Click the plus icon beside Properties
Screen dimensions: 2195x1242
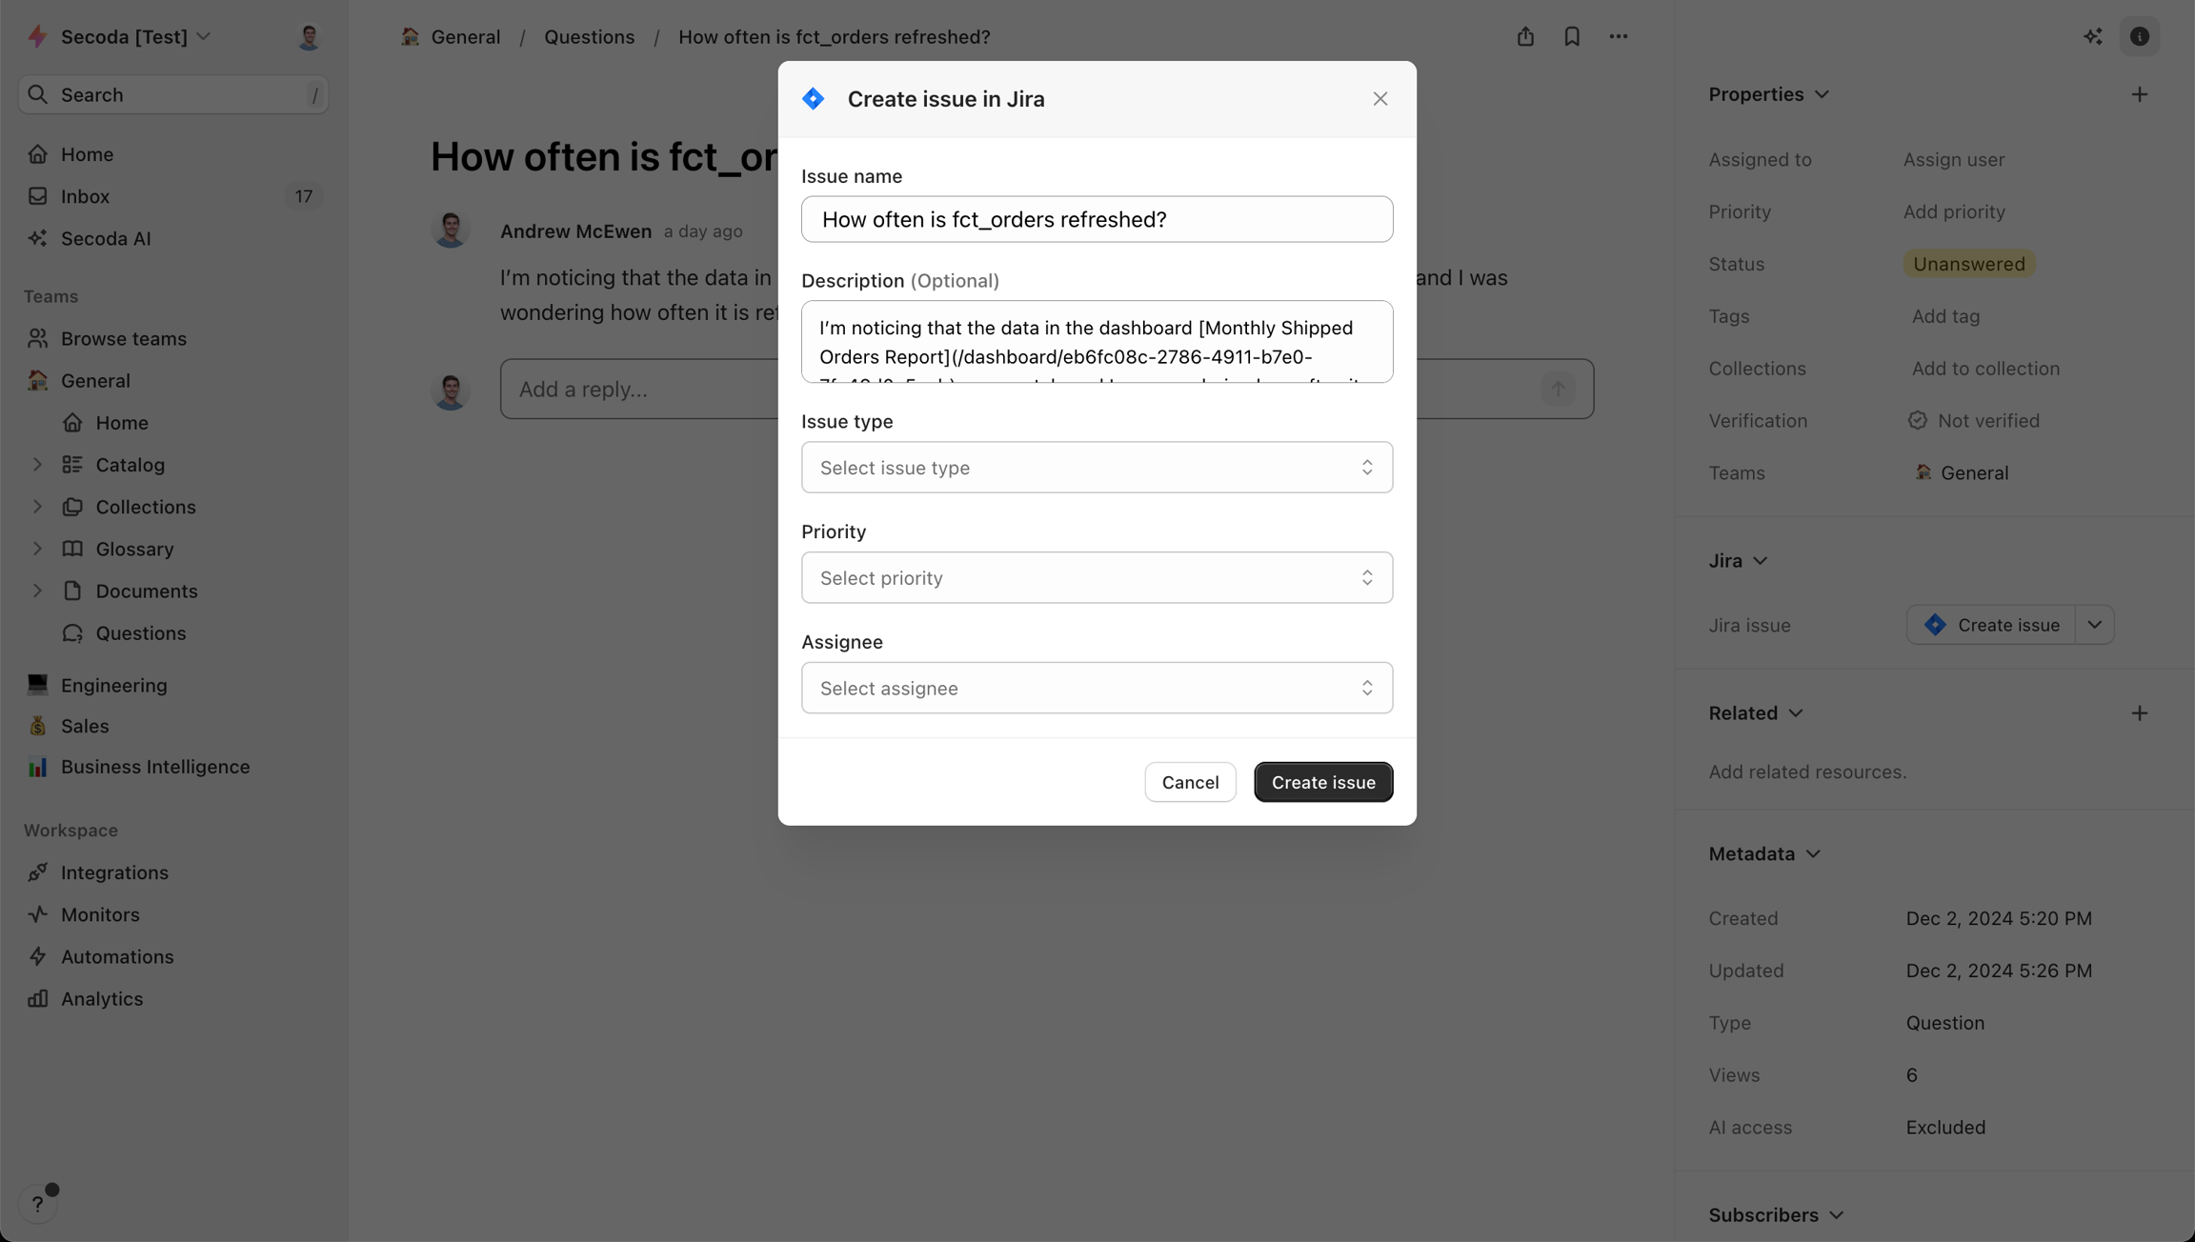(2140, 94)
